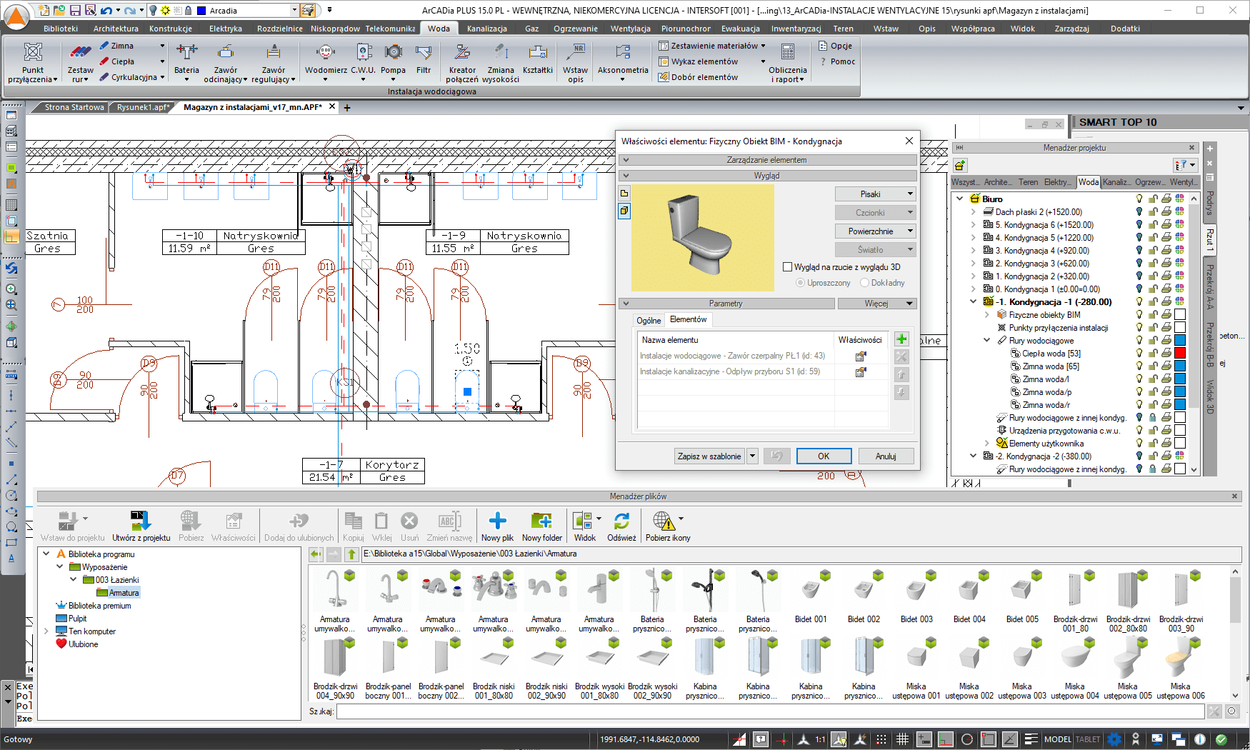Click the Punkt przyłączenia tool
The height and width of the screenshot is (750, 1250).
(x=33, y=63)
